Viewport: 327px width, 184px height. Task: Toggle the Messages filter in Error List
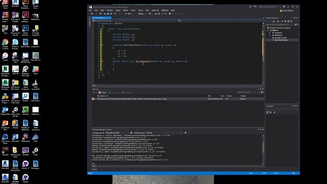coord(127,93)
